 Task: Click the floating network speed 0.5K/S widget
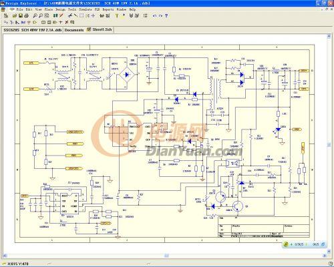pyautogui.click(x=305, y=244)
